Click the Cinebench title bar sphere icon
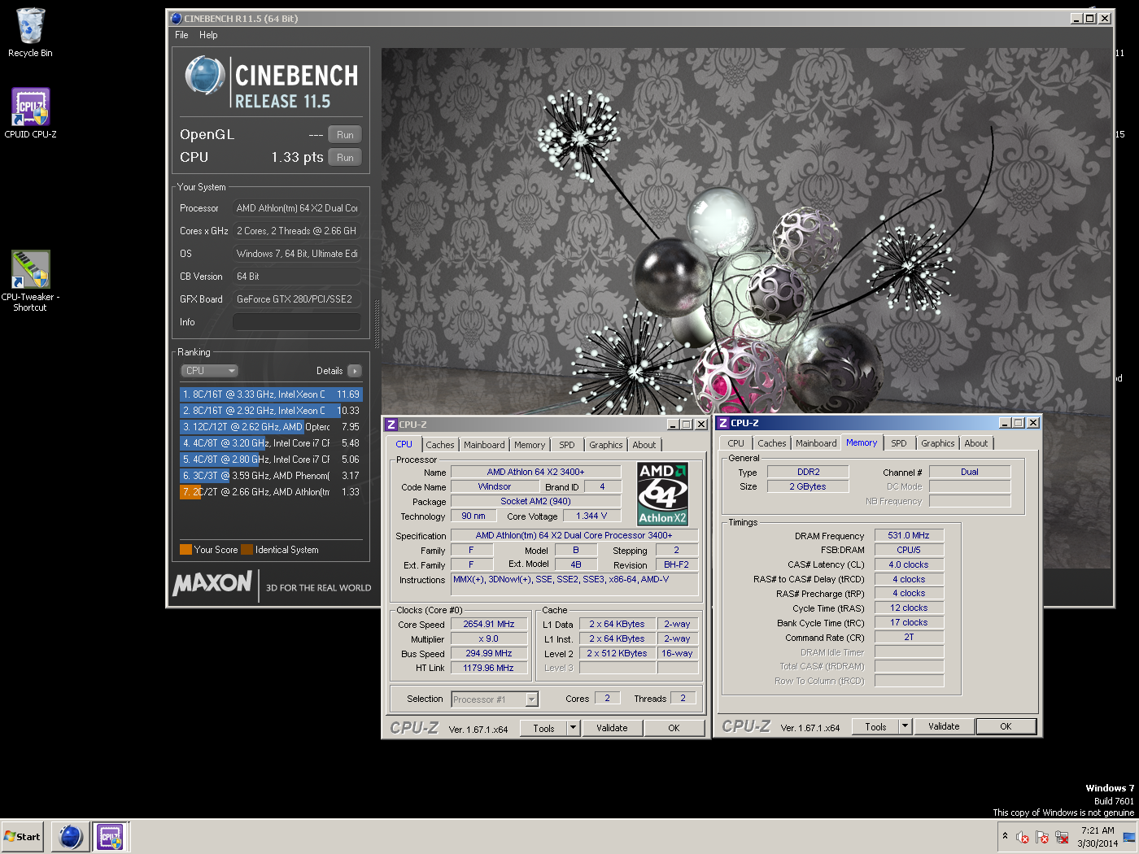 tap(176, 18)
